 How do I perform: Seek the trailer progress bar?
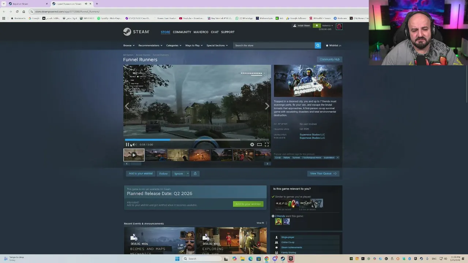coord(197,140)
